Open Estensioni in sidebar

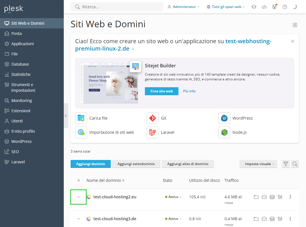point(32,111)
